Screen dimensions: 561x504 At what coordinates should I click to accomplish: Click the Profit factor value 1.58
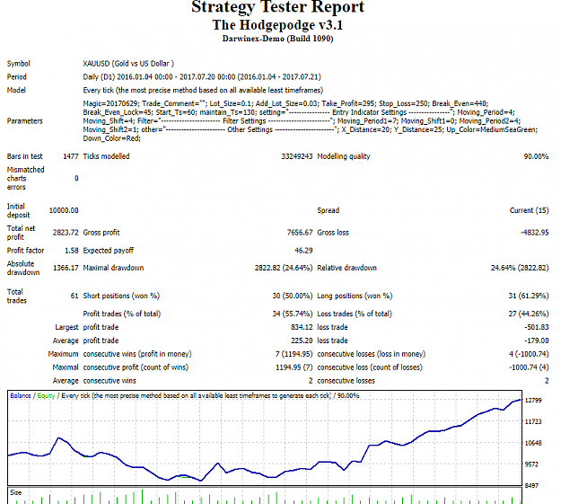pyautogui.click(x=72, y=251)
